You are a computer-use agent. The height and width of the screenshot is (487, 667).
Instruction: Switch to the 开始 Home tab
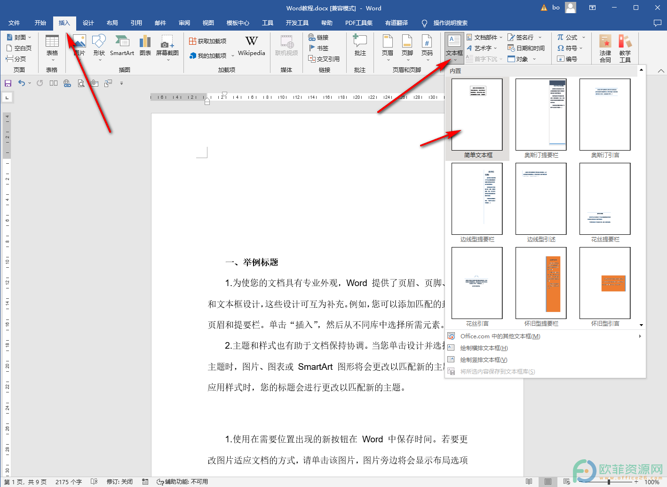click(x=40, y=23)
